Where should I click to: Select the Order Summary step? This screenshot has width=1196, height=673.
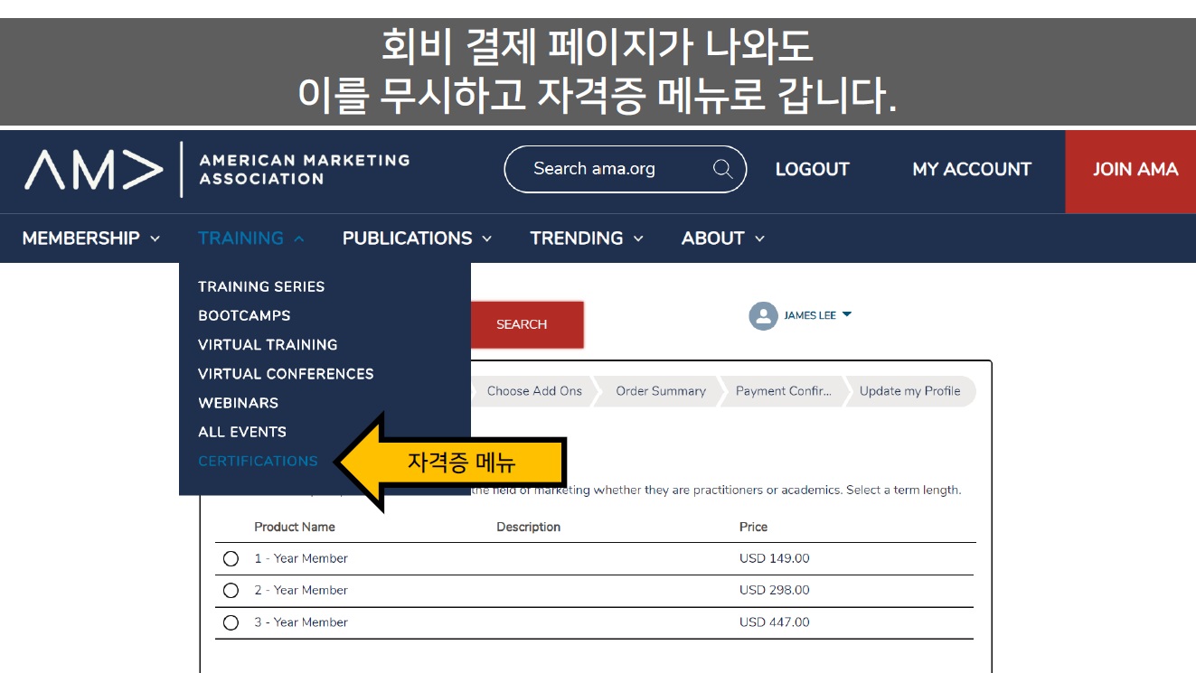661,391
